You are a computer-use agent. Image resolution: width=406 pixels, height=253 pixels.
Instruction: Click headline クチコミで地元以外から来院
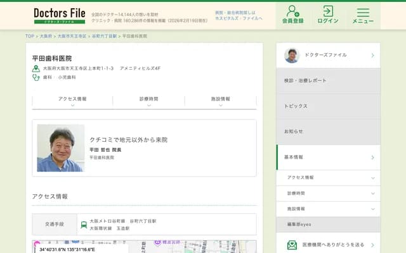(128, 140)
